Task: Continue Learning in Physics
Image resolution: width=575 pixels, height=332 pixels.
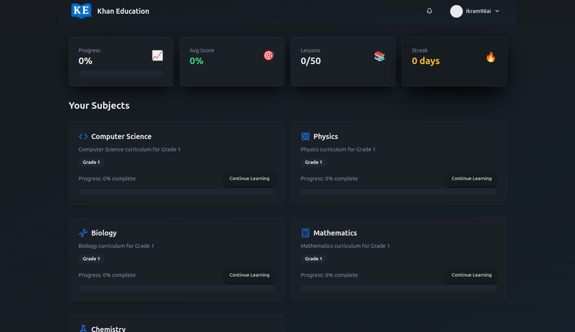Action: [x=471, y=179]
